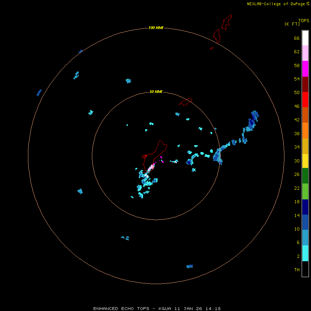Click the light green legend swatch

coord(305,191)
